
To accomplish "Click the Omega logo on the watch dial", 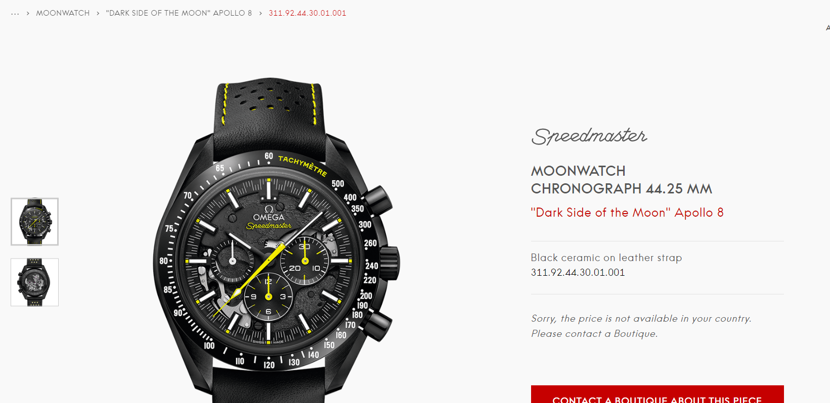I will [269, 214].
